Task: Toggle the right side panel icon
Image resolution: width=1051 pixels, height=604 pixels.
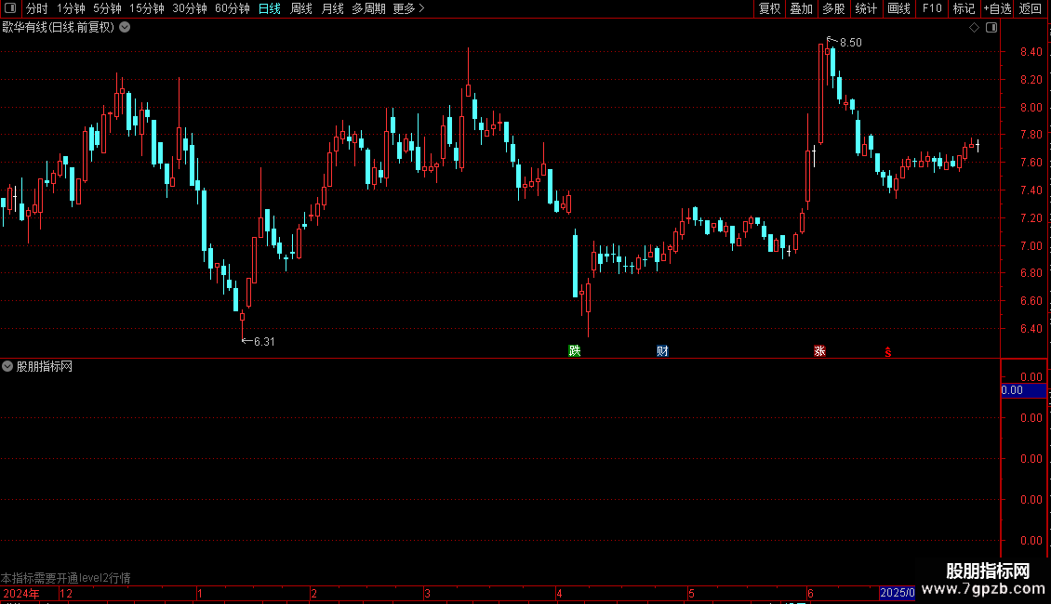Action: point(991,28)
